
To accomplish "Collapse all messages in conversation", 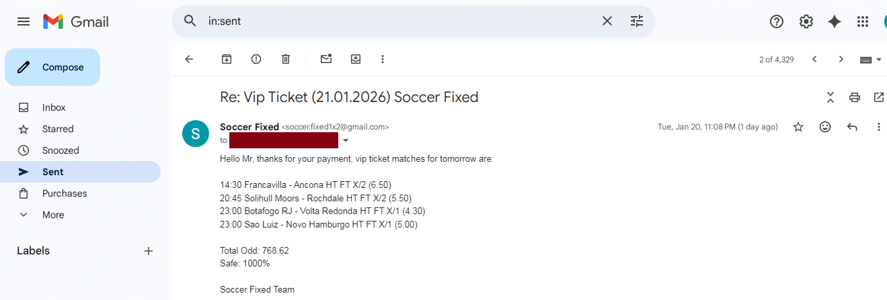I will tap(831, 97).
